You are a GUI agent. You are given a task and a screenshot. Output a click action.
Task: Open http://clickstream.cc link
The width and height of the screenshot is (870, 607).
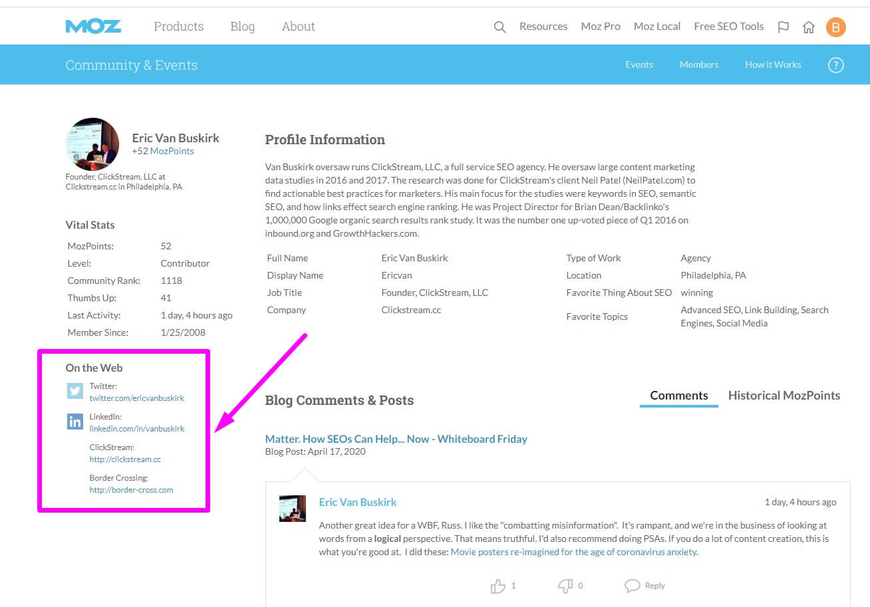[x=125, y=459]
